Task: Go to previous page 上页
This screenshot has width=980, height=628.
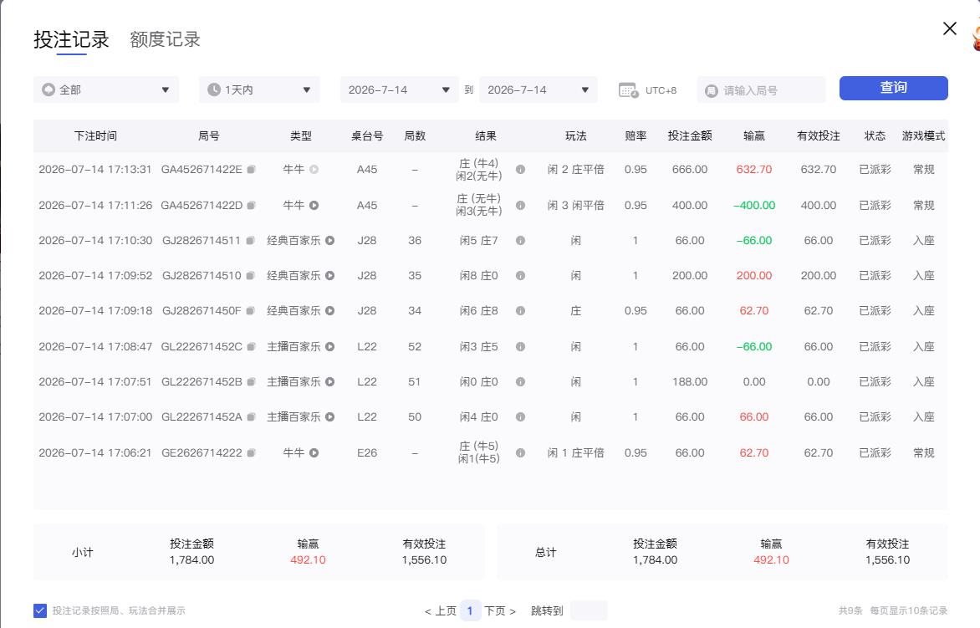Action: click(441, 610)
